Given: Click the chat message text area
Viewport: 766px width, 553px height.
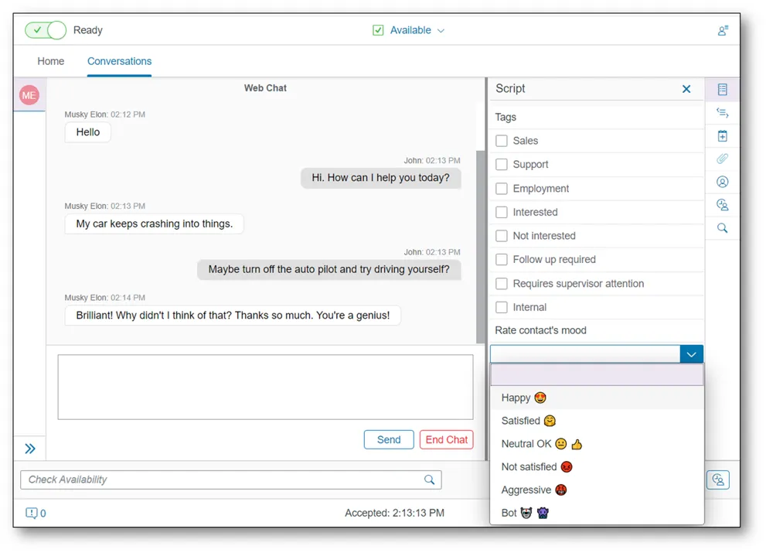Looking at the screenshot, I should click(x=265, y=387).
